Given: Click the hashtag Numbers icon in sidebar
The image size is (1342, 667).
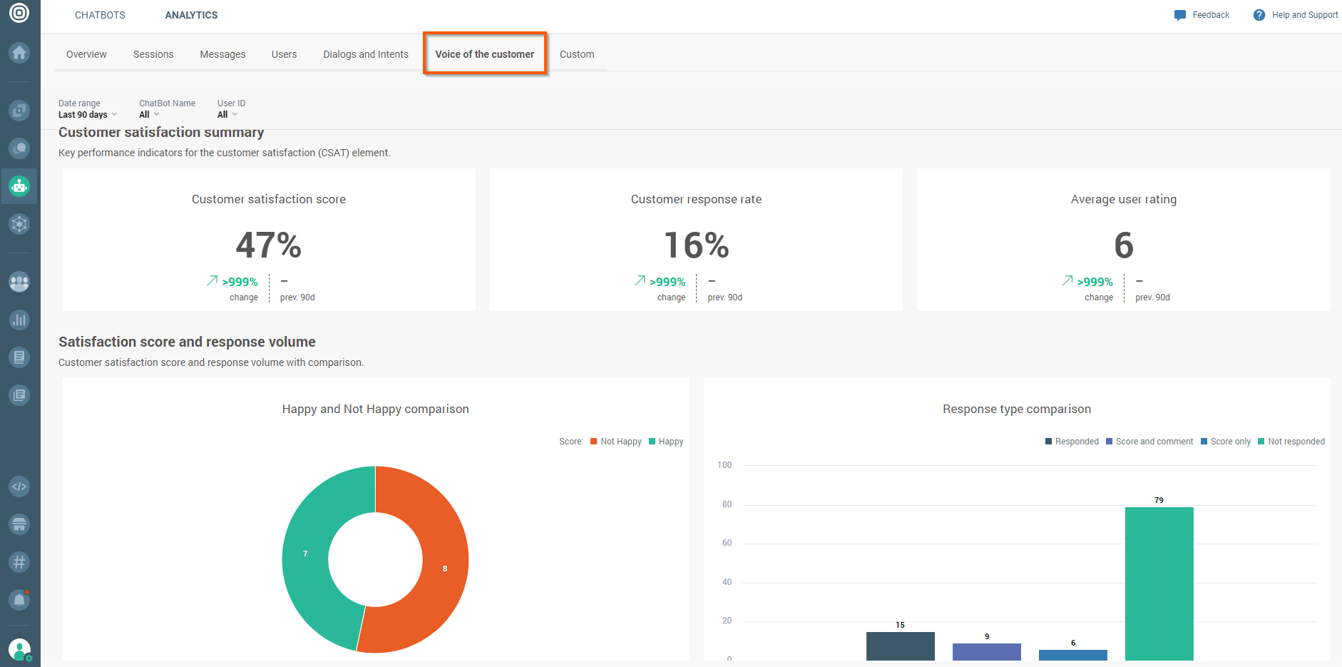Looking at the screenshot, I should point(19,562).
